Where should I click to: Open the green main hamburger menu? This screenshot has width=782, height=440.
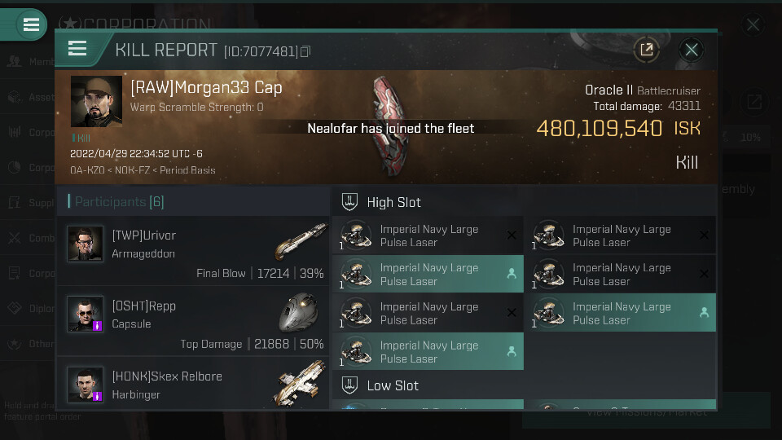(31, 24)
